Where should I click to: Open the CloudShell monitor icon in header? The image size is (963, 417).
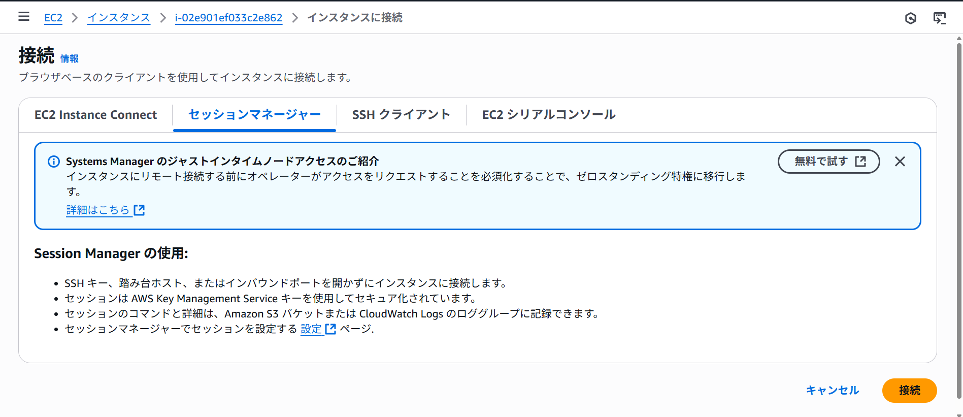(940, 18)
